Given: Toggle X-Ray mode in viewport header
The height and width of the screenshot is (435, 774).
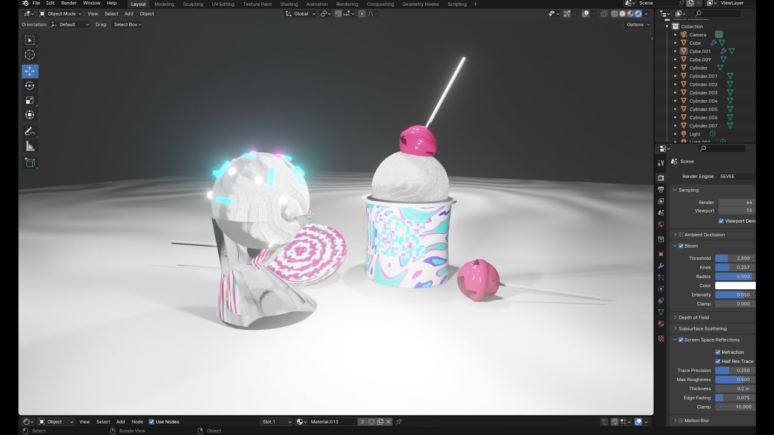Looking at the screenshot, I should tap(603, 14).
